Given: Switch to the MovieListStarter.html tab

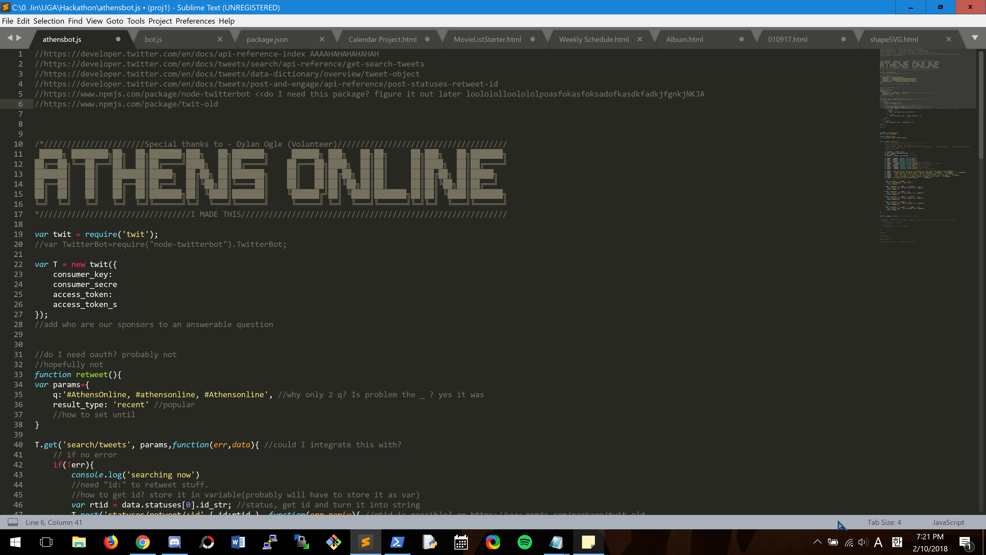Looking at the screenshot, I should pyautogui.click(x=487, y=40).
